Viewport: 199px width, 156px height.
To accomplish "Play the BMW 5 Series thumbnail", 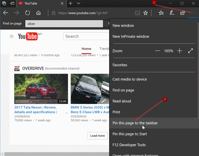I will 90,89.
